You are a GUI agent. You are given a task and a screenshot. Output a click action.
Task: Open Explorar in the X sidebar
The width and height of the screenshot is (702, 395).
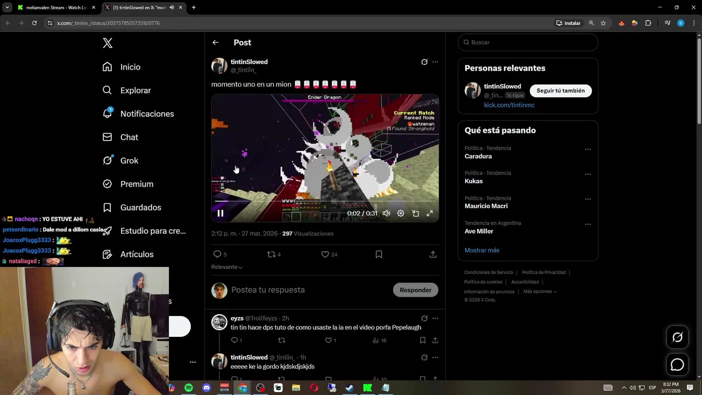click(x=127, y=91)
